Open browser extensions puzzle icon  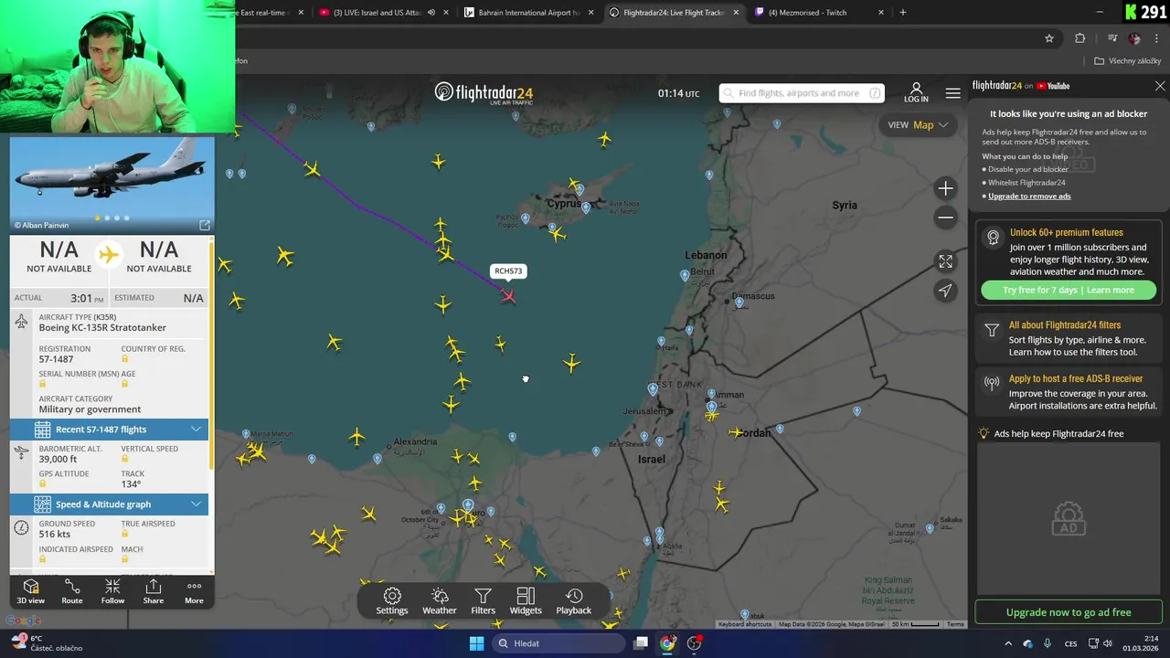click(x=1080, y=38)
